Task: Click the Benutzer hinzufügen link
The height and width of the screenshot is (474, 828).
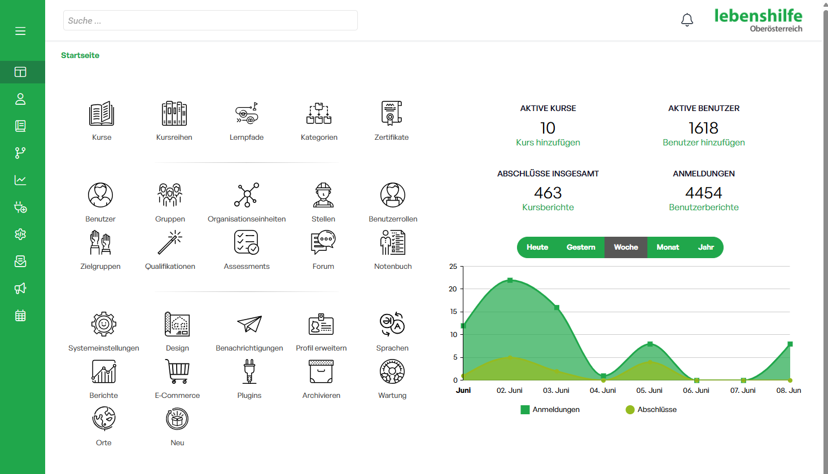Action: (704, 143)
